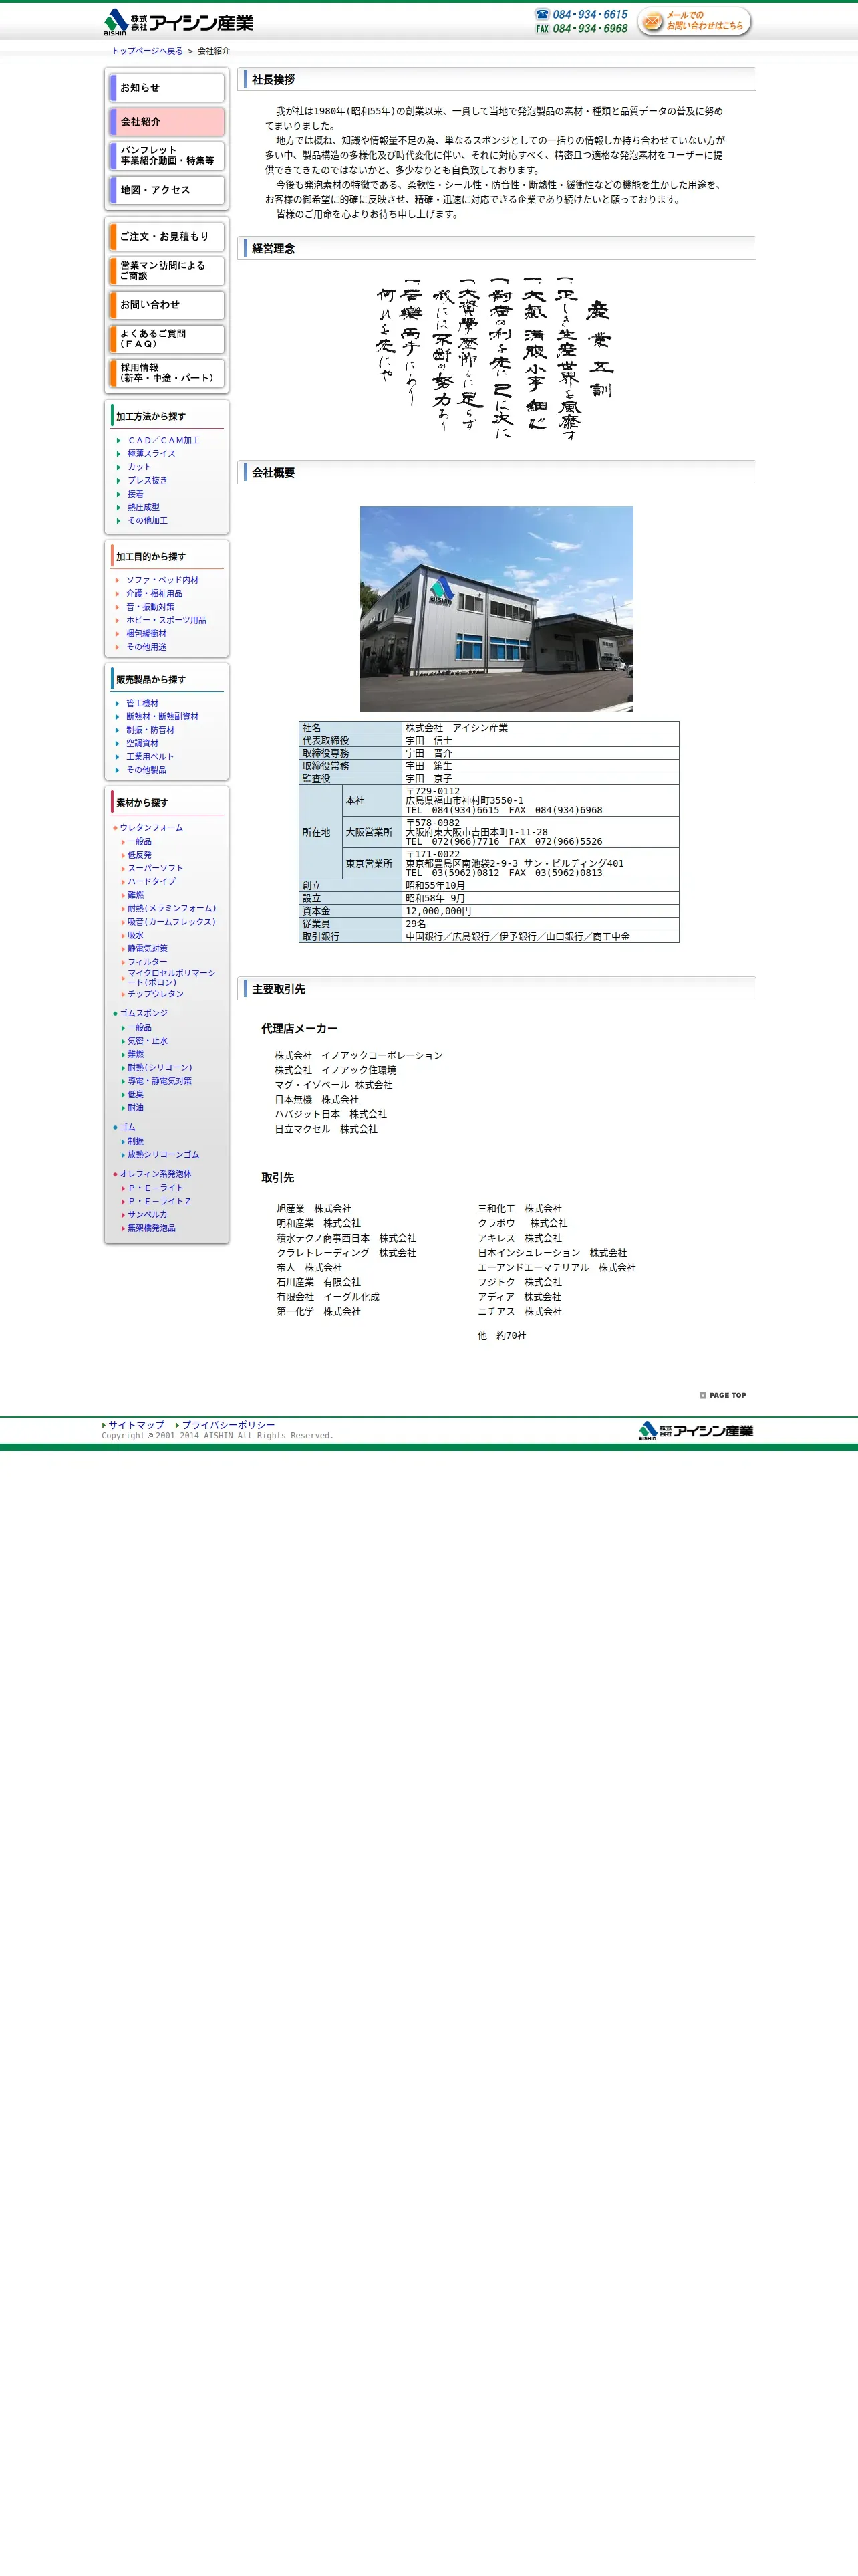Open the 工業用ベルト link
Image resolution: width=858 pixels, height=2576 pixels.
(x=150, y=757)
